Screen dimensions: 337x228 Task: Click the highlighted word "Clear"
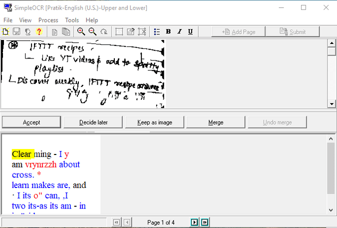click(x=21, y=154)
